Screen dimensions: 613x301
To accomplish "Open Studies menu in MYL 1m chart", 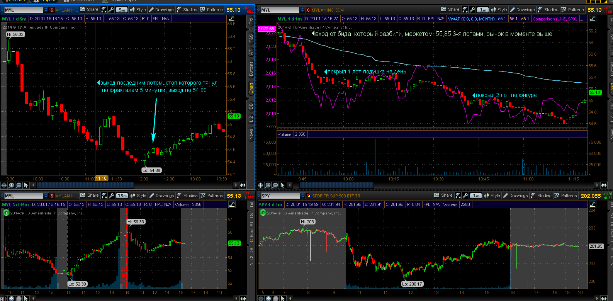I will [x=548, y=10].
